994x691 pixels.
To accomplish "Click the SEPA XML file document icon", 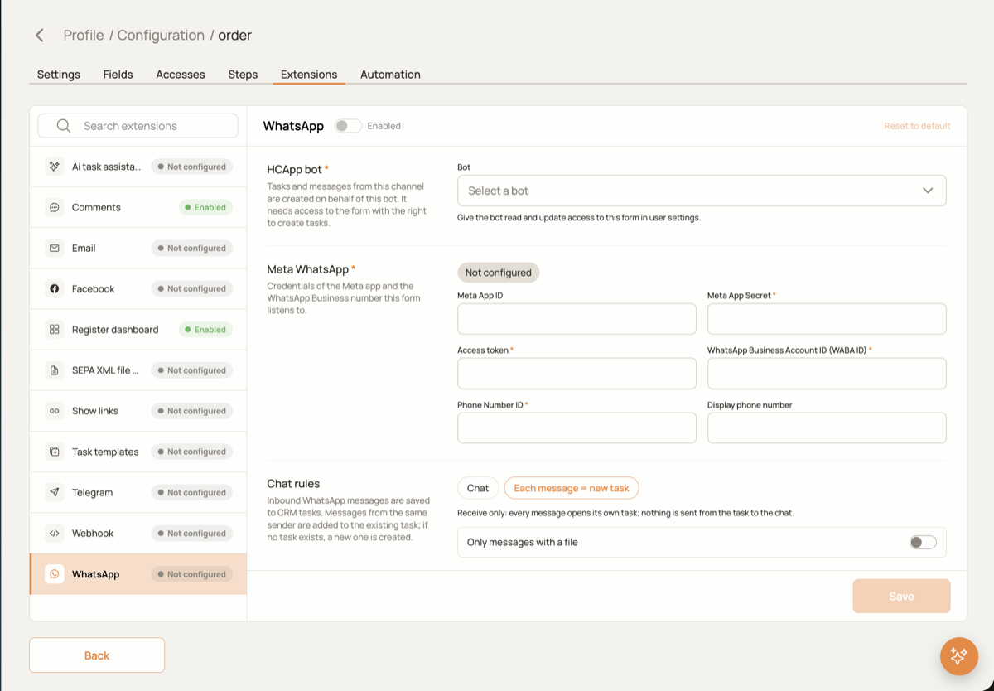I will [55, 370].
